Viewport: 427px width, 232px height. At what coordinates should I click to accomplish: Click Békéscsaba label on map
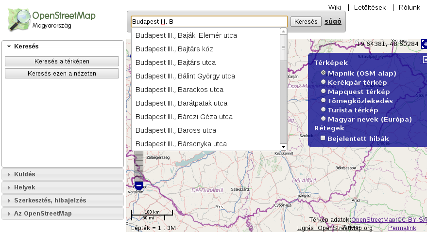(345, 168)
